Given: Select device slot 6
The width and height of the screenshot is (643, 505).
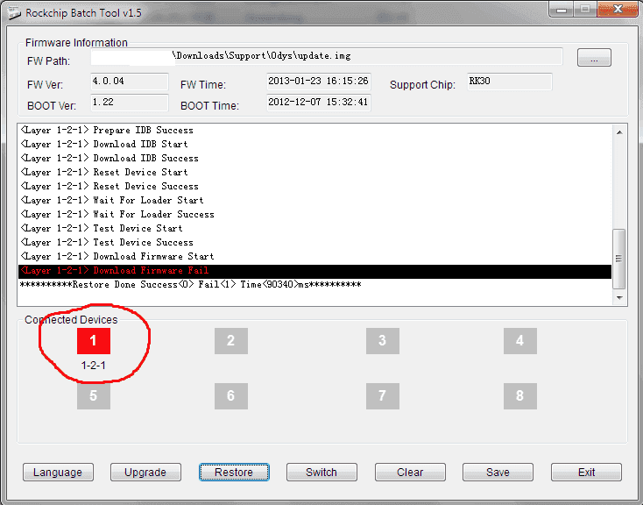Looking at the screenshot, I should pos(231,396).
